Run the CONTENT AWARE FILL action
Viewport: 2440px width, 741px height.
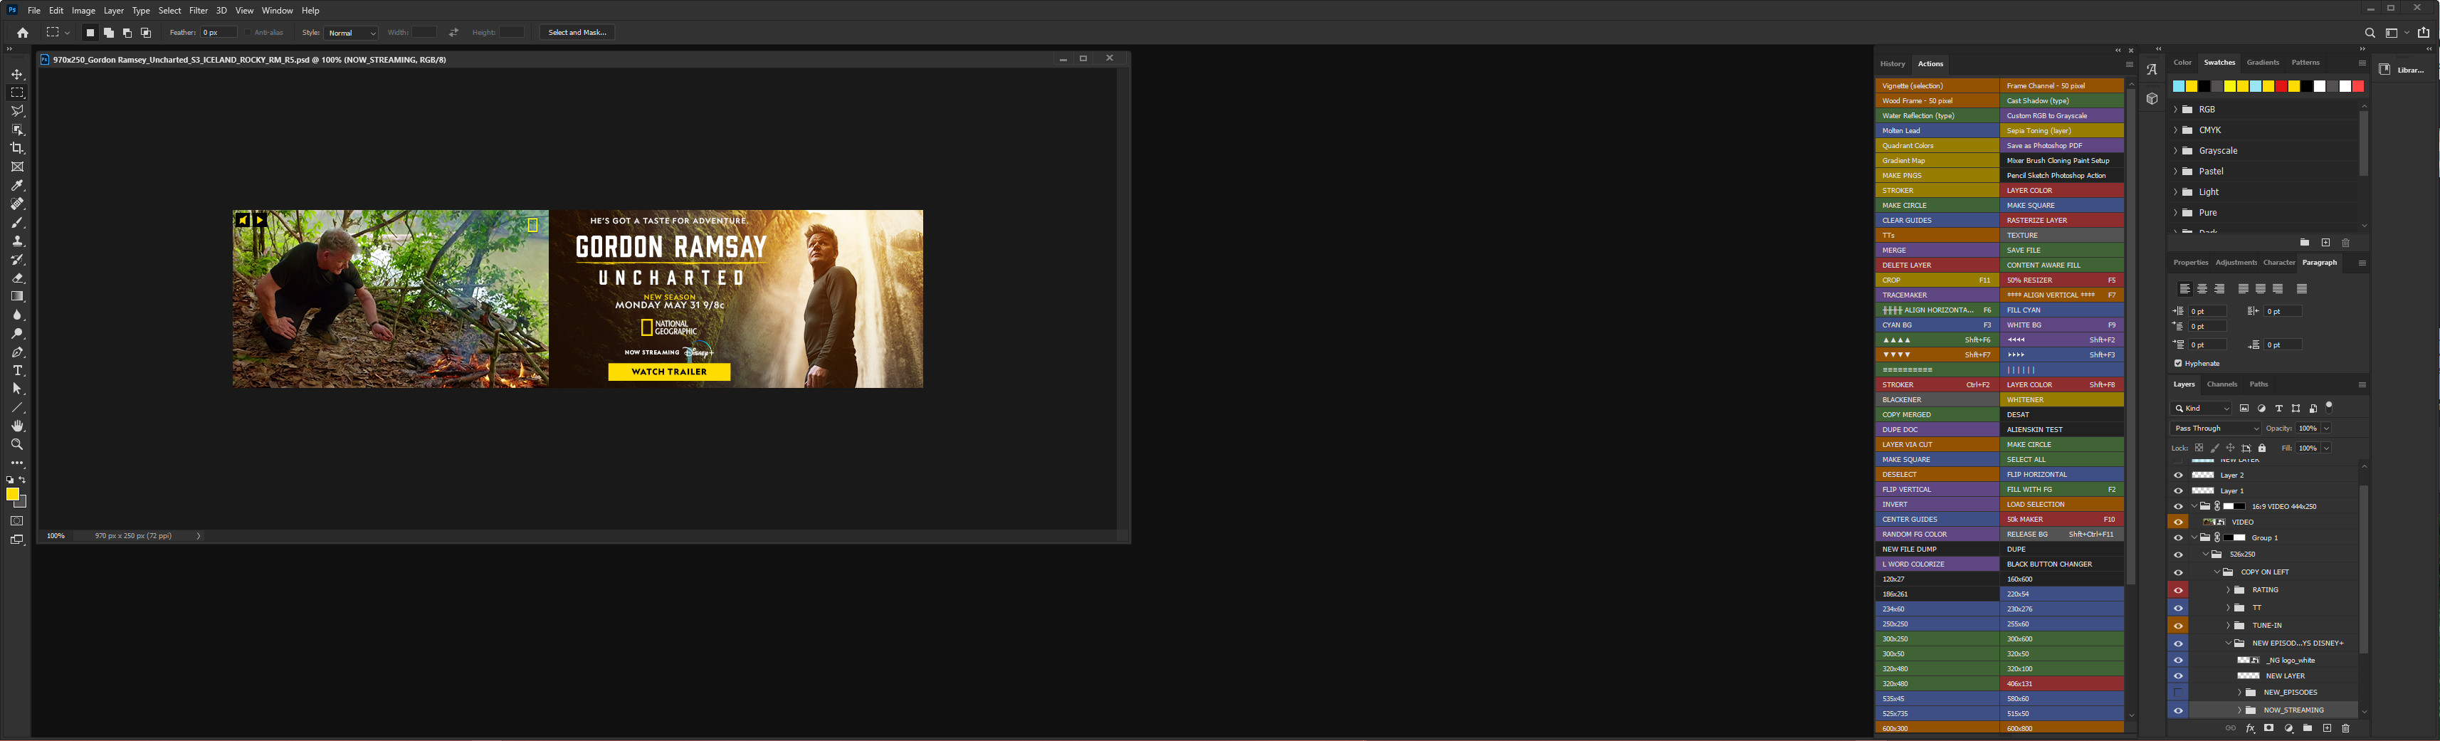coord(2061,266)
